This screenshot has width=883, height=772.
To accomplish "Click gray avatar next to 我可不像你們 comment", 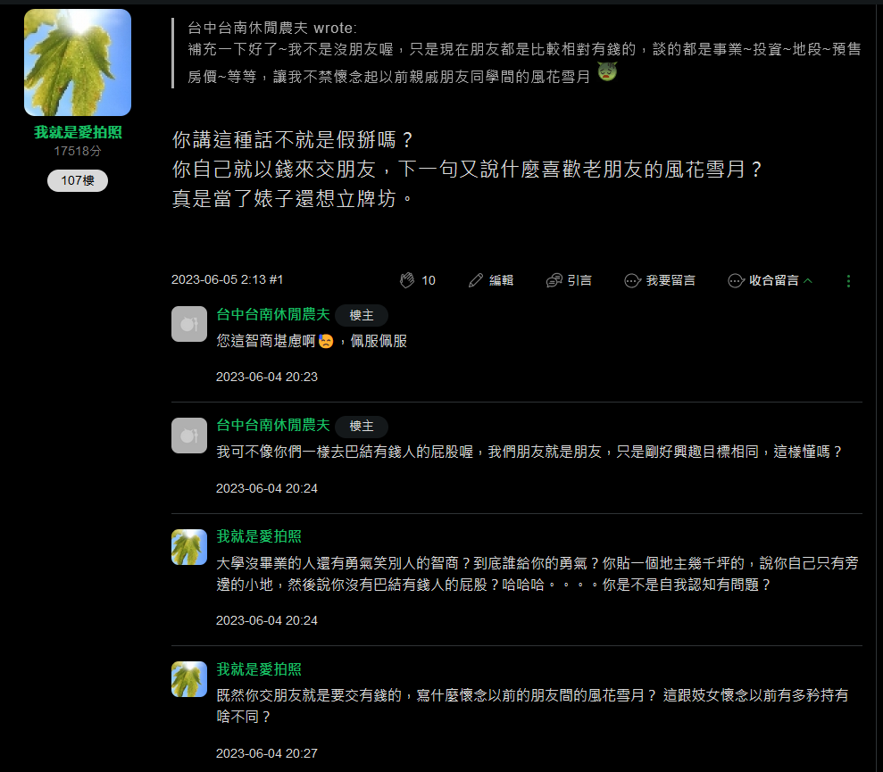I will tap(189, 436).
